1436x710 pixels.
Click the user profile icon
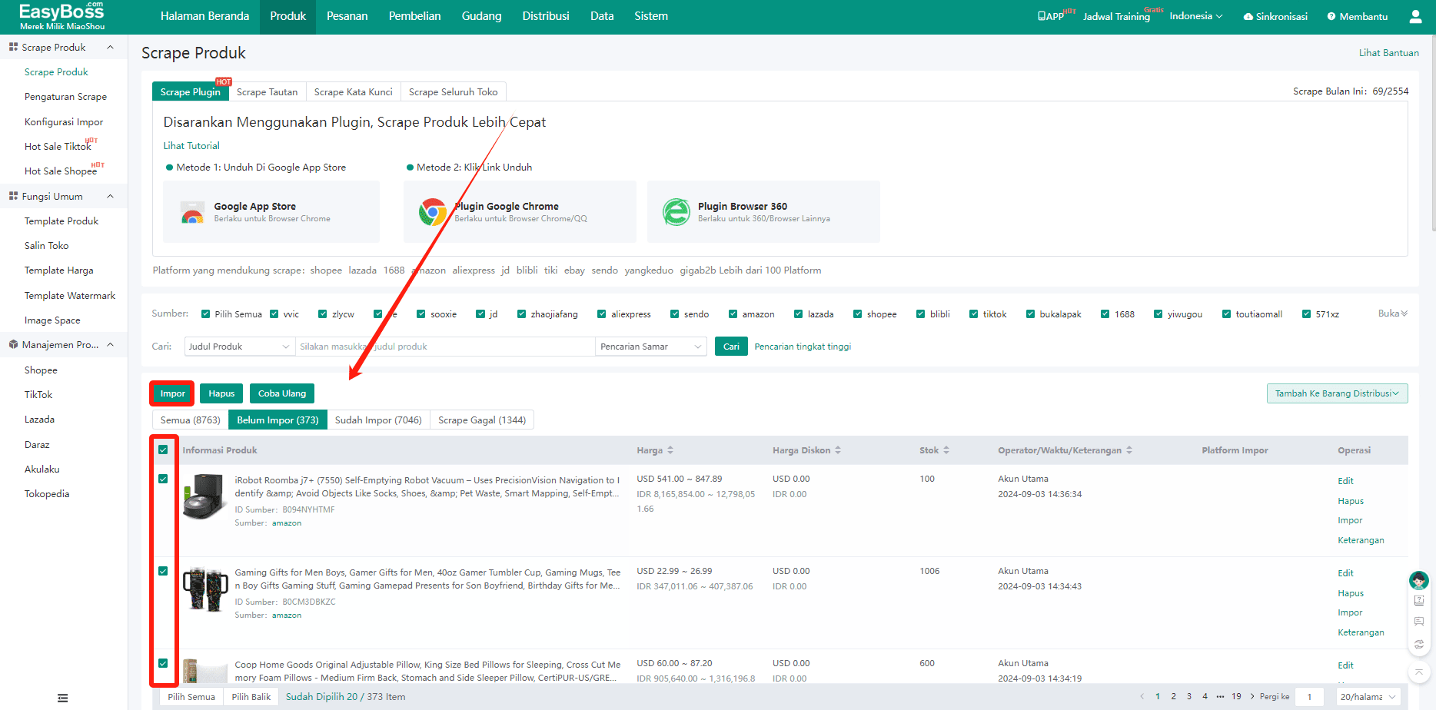point(1415,16)
